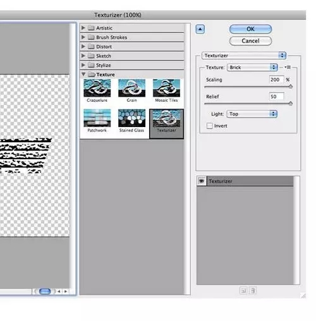Image resolution: width=316 pixels, height=321 pixels.
Task: Click the delete effect layer trash icon
Action: click(252, 291)
